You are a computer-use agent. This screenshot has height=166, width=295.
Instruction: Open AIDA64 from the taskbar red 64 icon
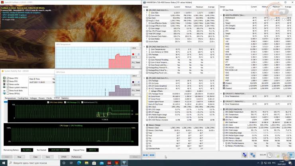(x=109, y=163)
